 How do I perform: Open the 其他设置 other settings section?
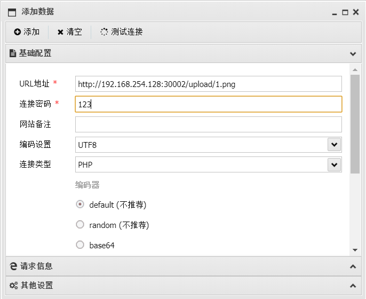(x=184, y=286)
